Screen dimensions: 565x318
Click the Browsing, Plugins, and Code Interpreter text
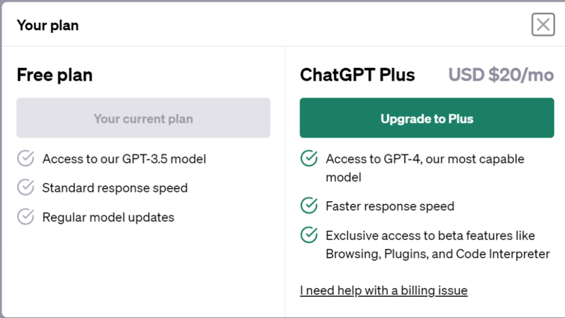click(437, 254)
